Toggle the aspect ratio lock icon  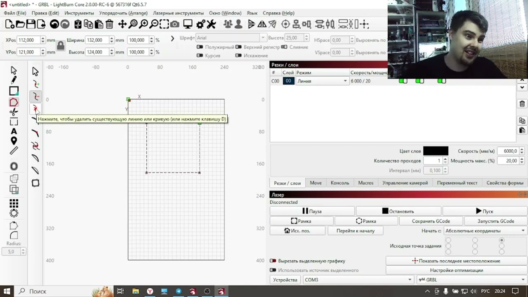[61, 46]
